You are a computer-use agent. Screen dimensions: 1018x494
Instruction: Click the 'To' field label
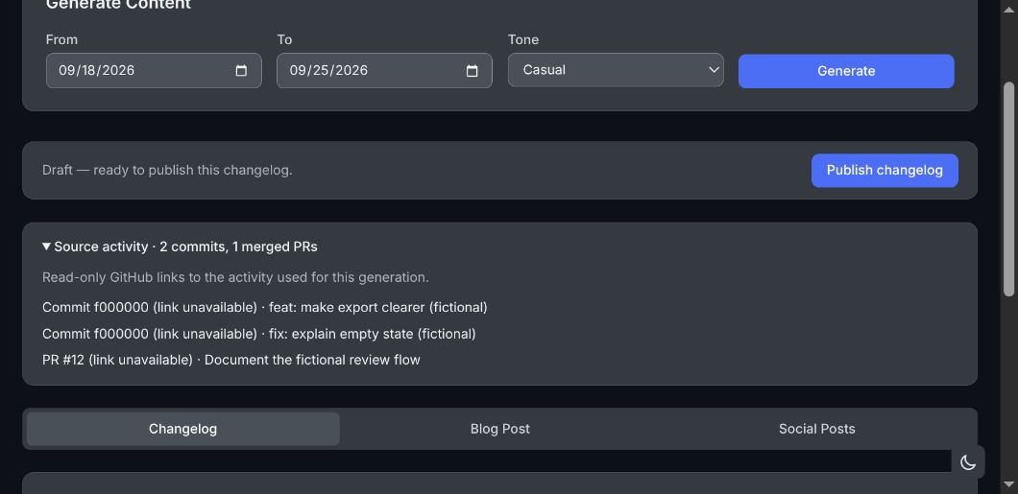click(x=284, y=39)
